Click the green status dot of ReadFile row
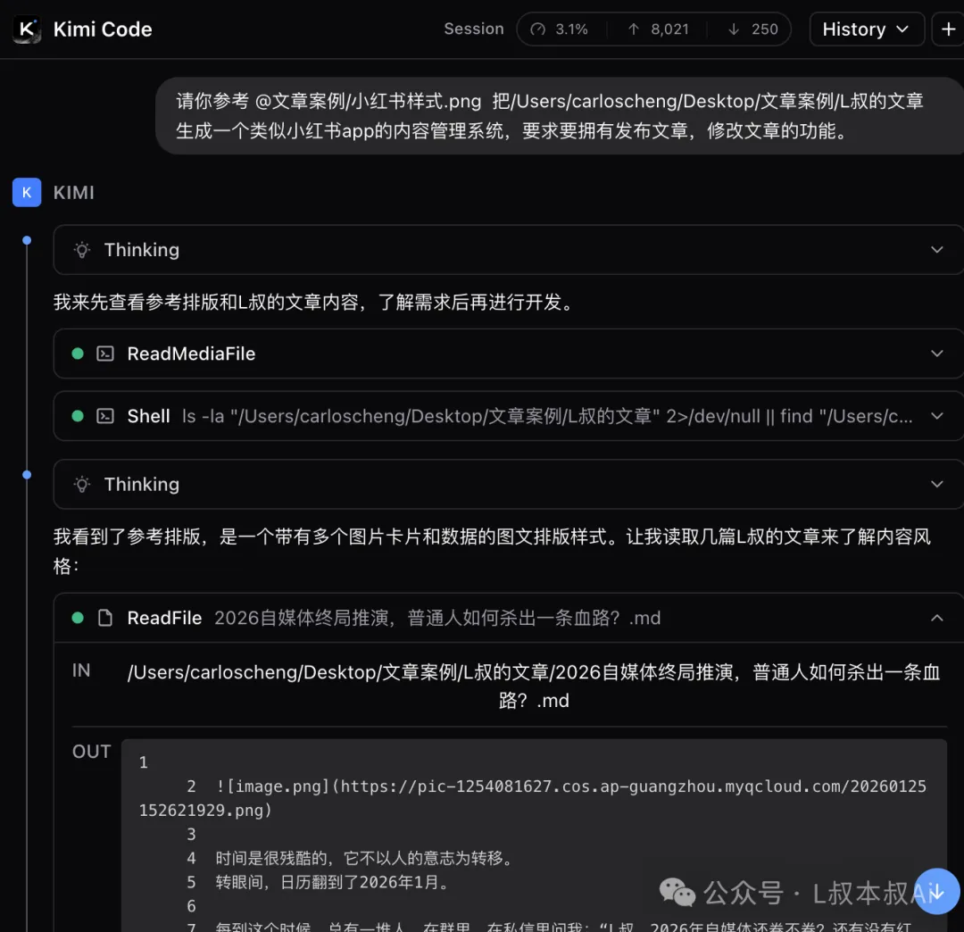964x932 pixels. click(78, 618)
